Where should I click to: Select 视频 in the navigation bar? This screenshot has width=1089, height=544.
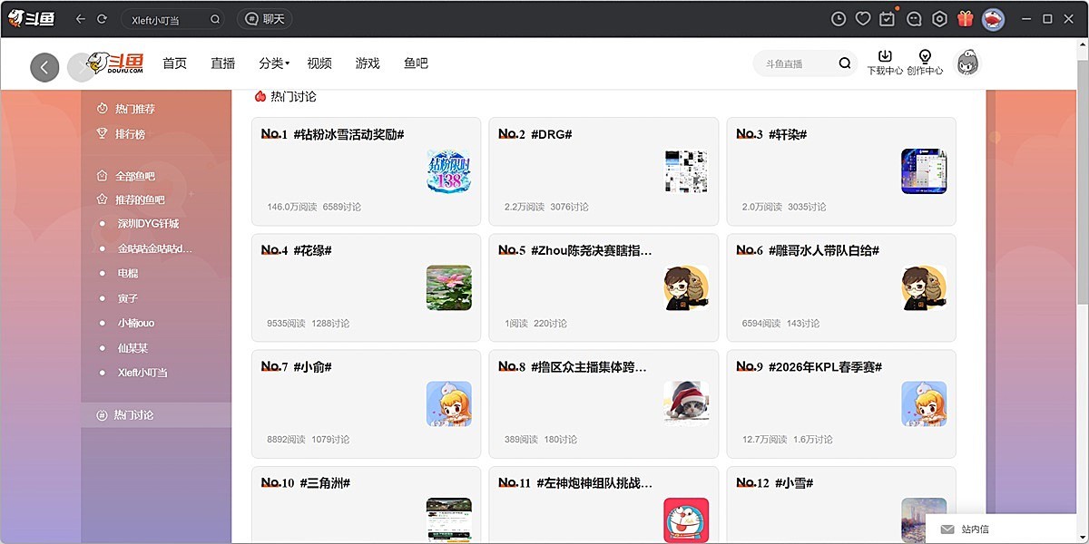coord(320,63)
